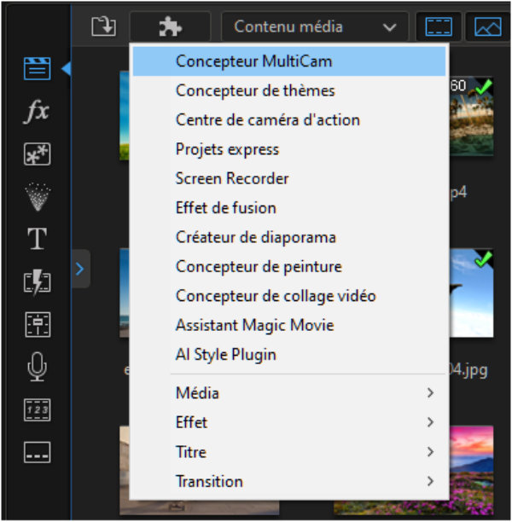The image size is (512, 522).
Task: Click the import media folder icon
Action: [103, 26]
